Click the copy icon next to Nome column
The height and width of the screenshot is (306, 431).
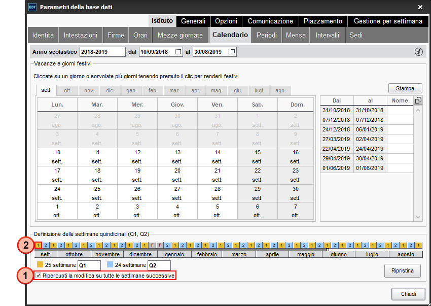tap(418, 100)
